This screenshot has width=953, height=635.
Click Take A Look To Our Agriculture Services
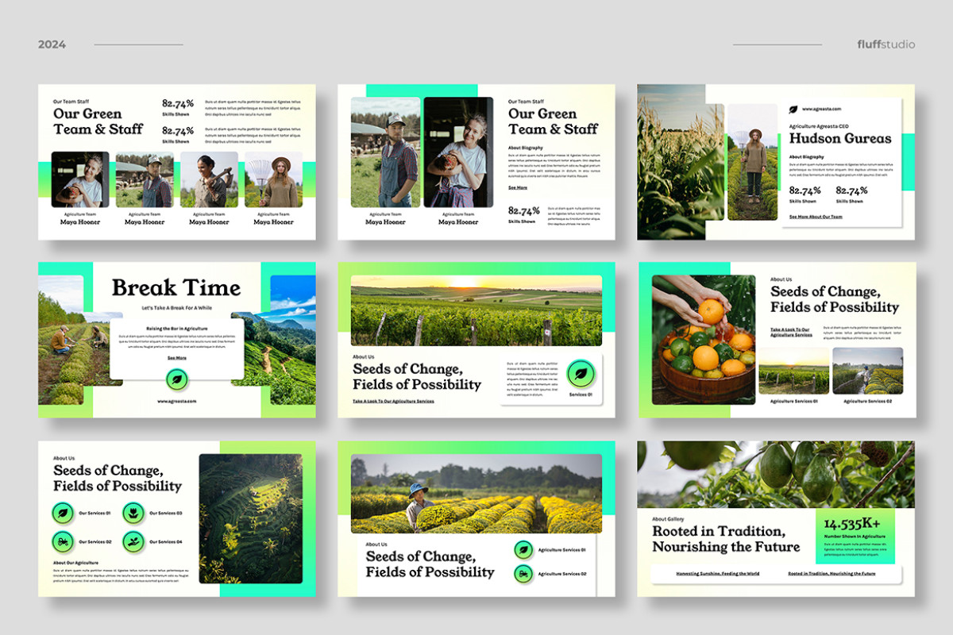point(393,401)
